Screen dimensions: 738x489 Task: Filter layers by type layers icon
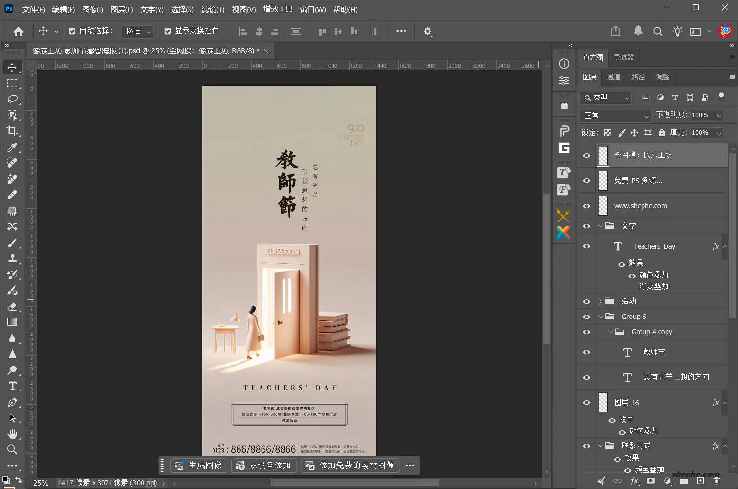(x=675, y=98)
